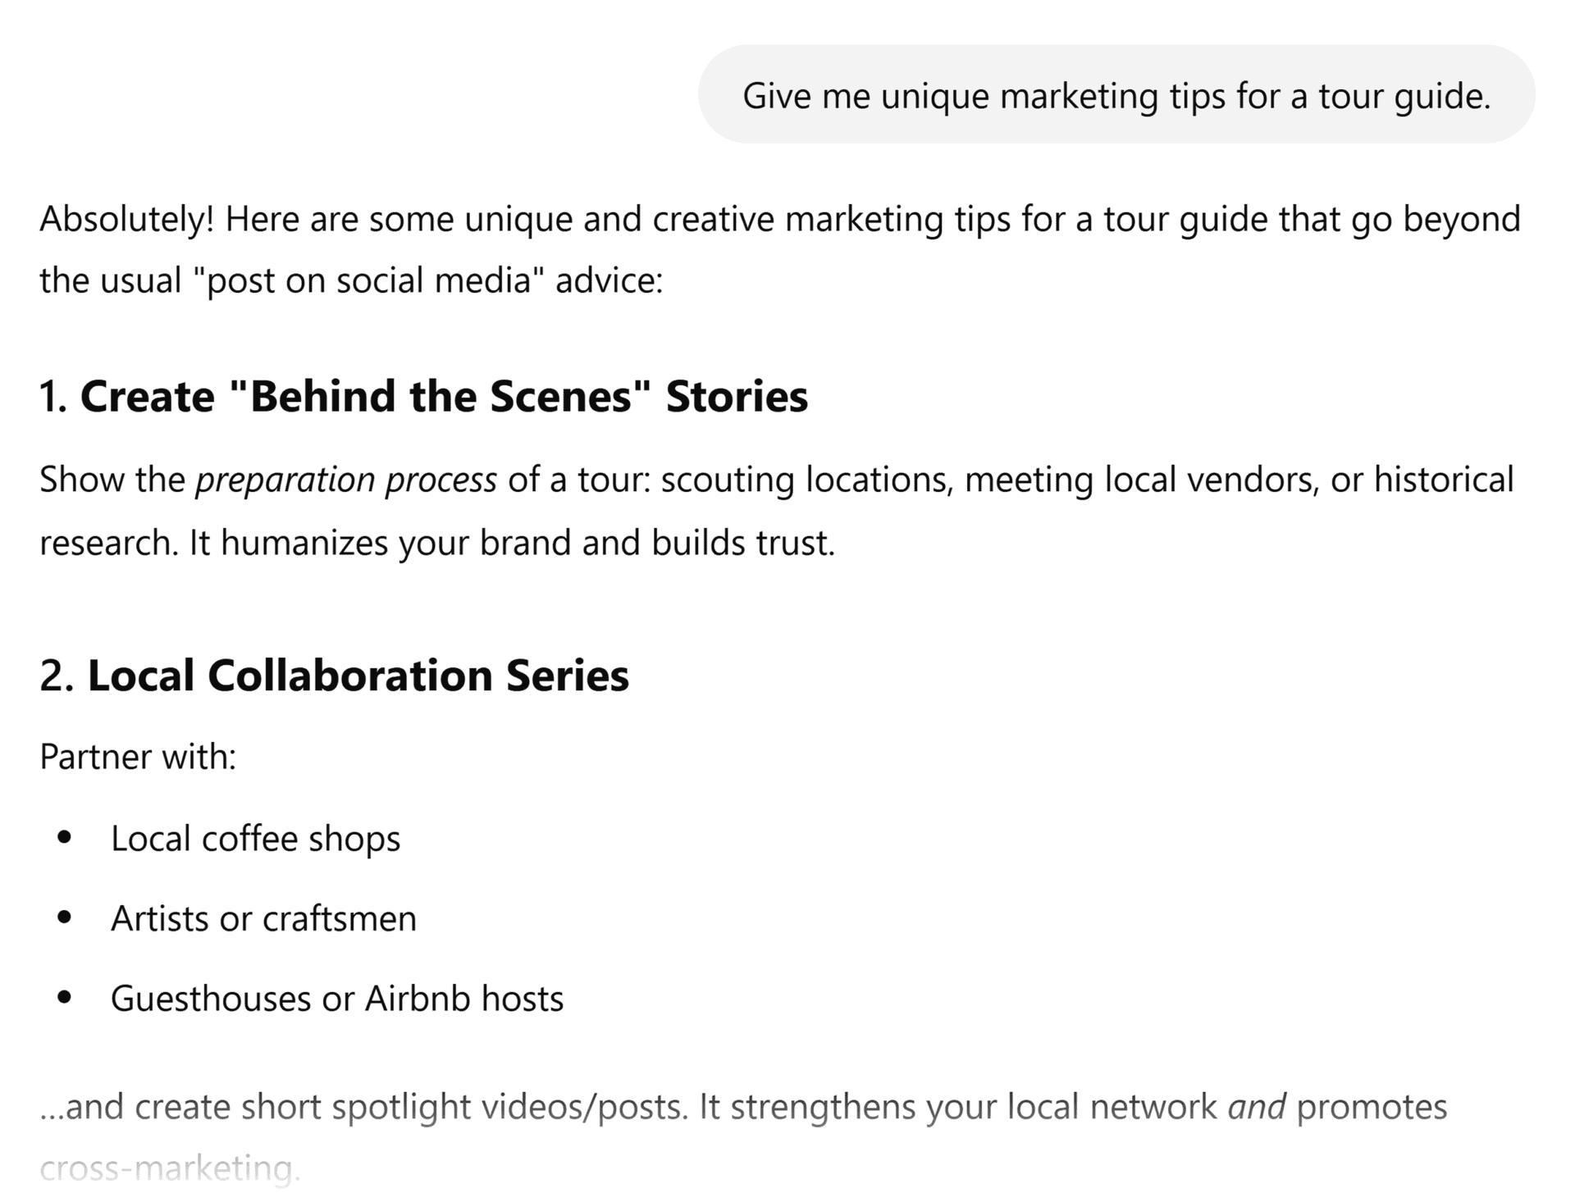Click the "Local coffee shops" list item
The image size is (1575, 1193).
click(255, 839)
